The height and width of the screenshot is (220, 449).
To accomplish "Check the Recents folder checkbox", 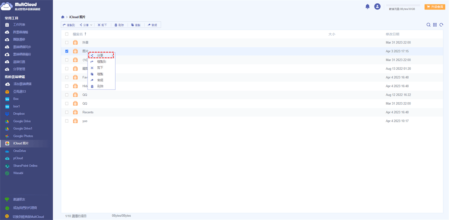I will pos(67,112).
